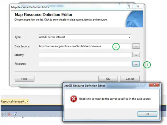Click the question mark help icon in title bar
Image resolution: width=167 pixels, height=125 pixels.
pos(129,6)
